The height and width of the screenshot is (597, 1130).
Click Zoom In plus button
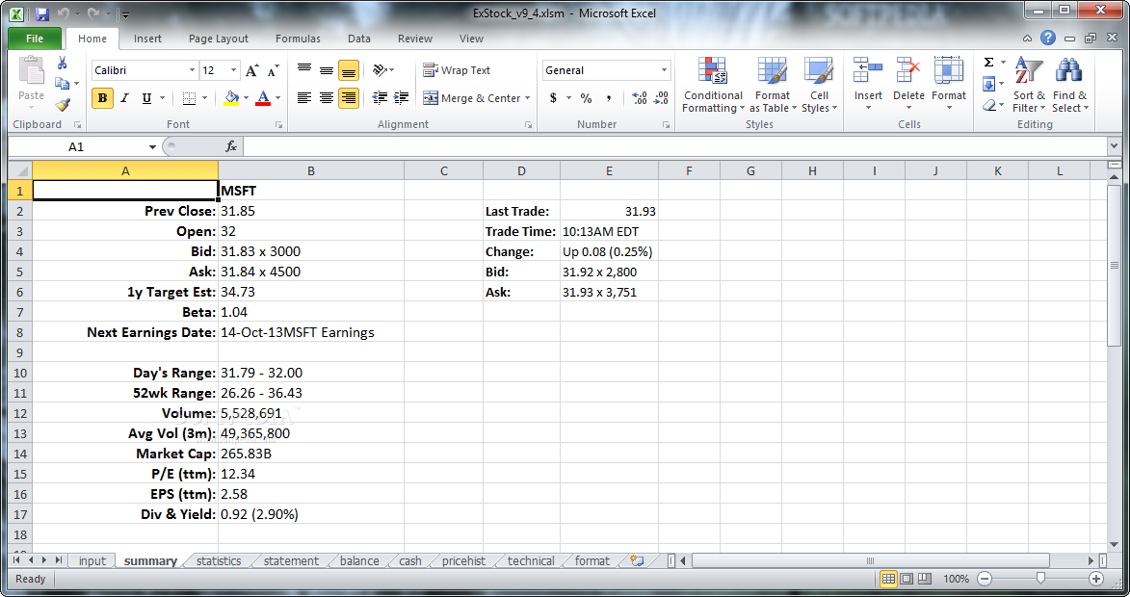1096,579
